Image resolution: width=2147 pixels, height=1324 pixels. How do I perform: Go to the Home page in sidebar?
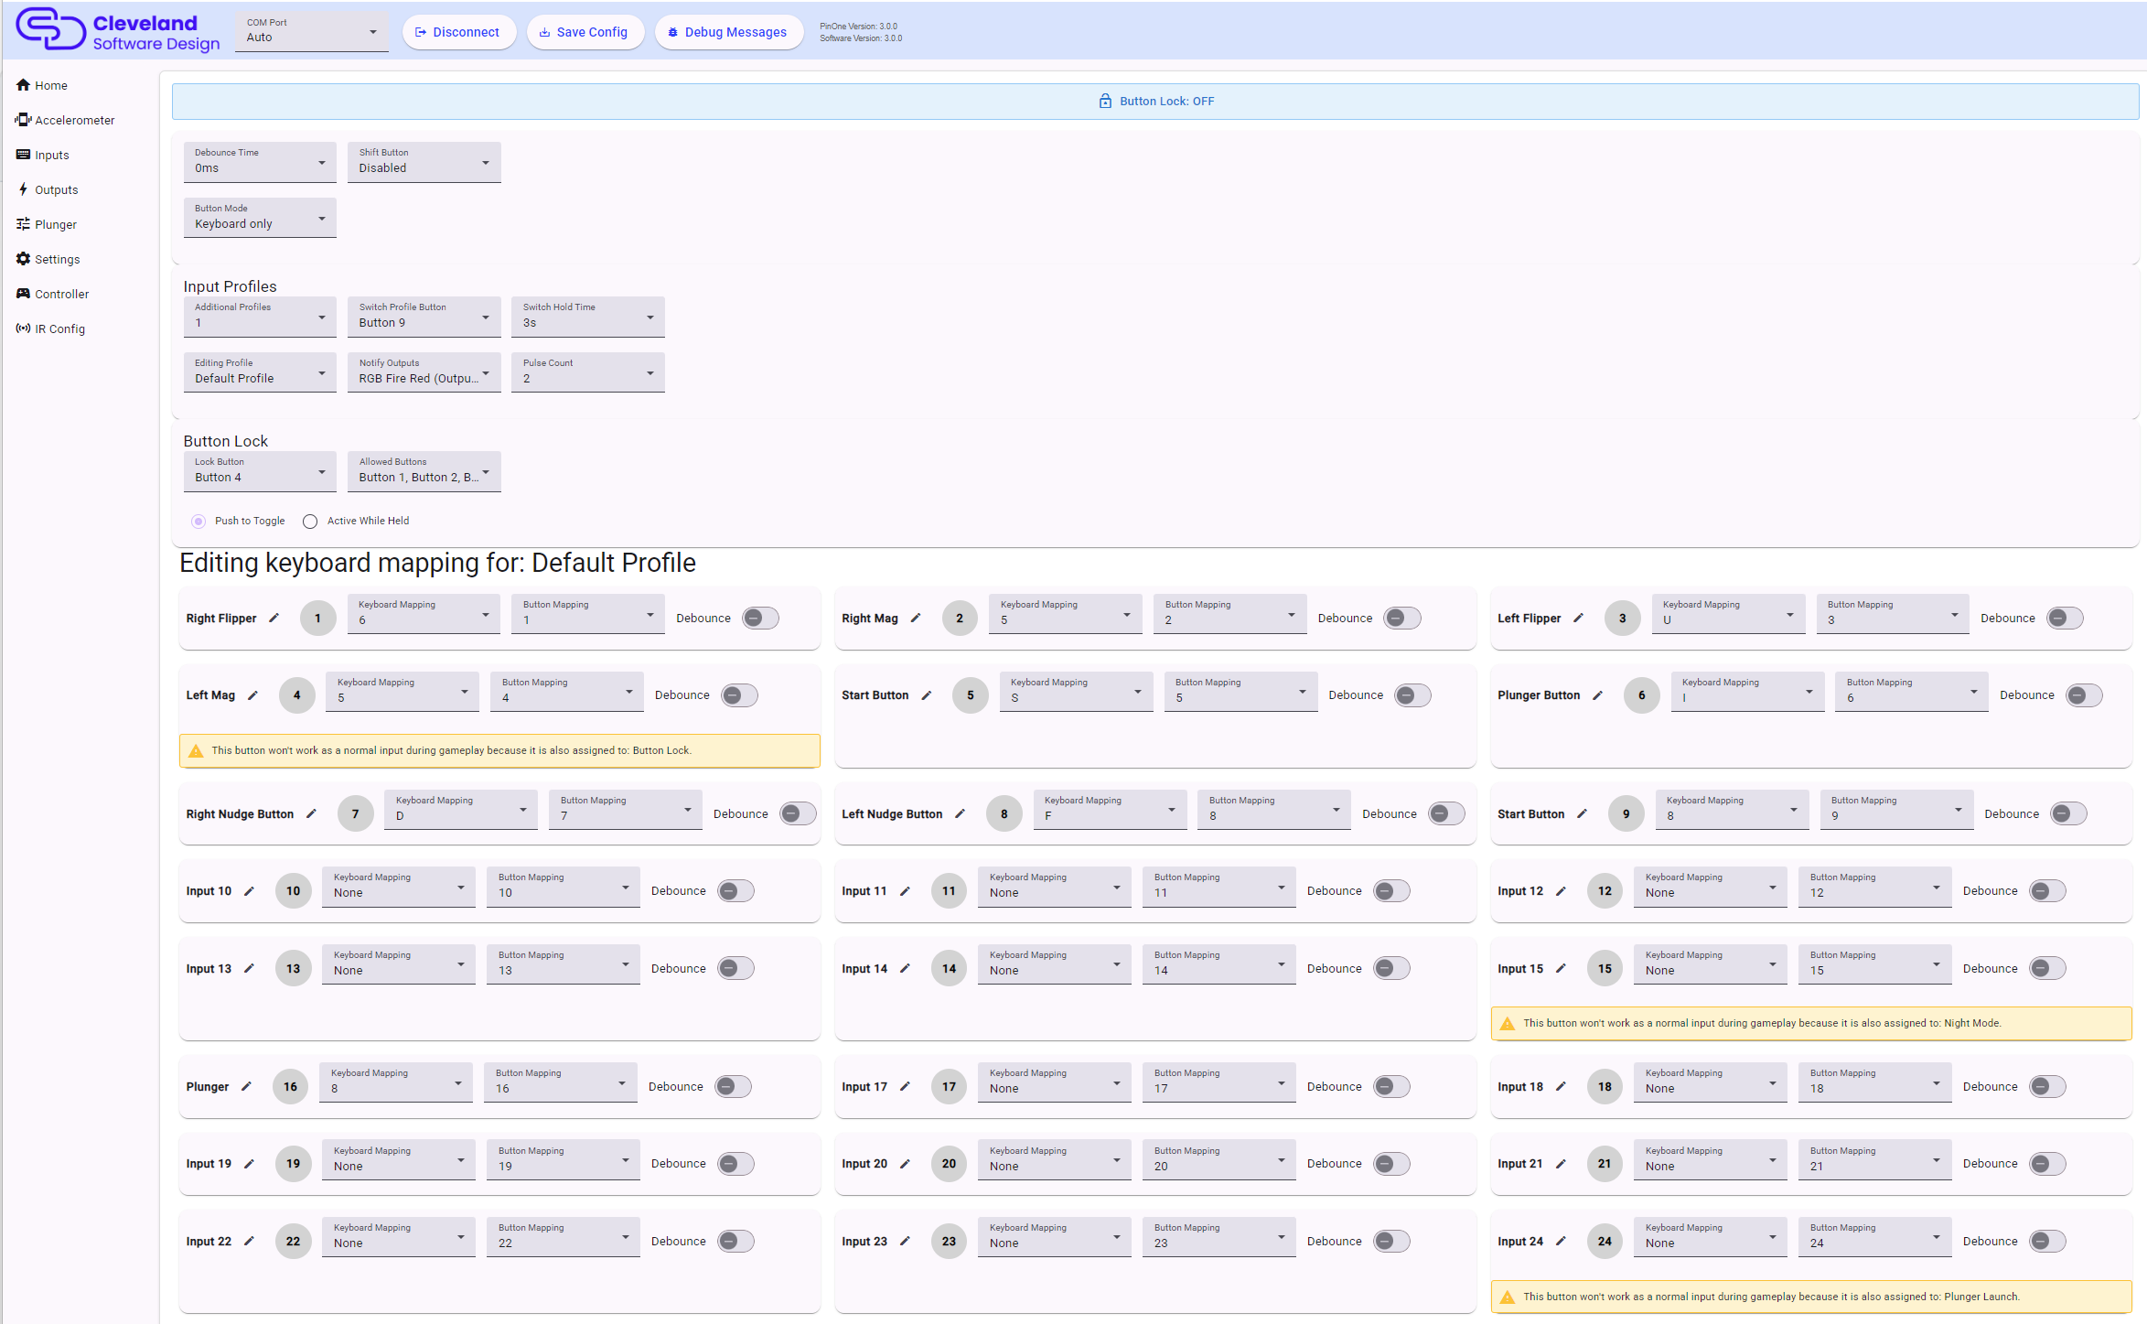pyautogui.click(x=42, y=85)
